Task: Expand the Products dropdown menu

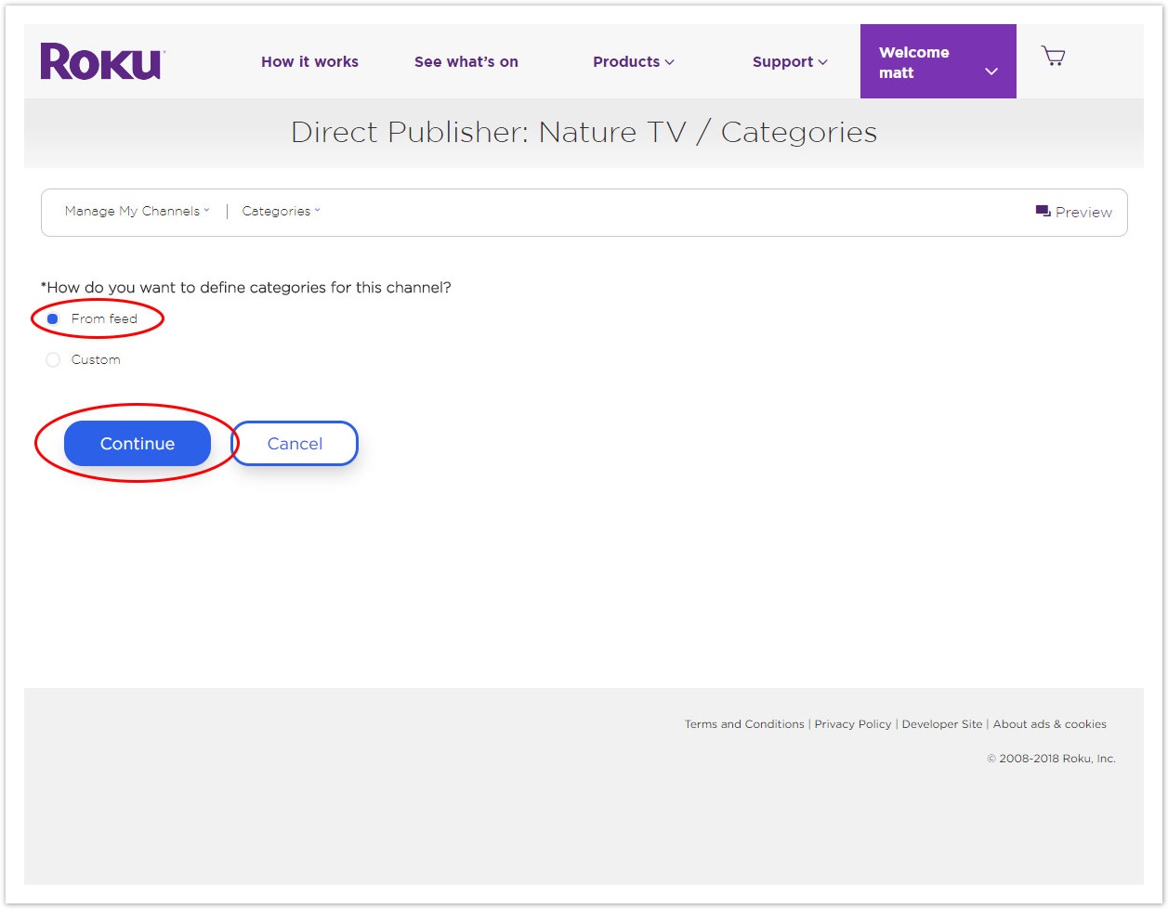Action: tap(634, 62)
